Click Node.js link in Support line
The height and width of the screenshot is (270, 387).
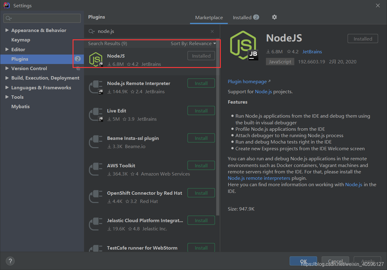click(x=263, y=92)
